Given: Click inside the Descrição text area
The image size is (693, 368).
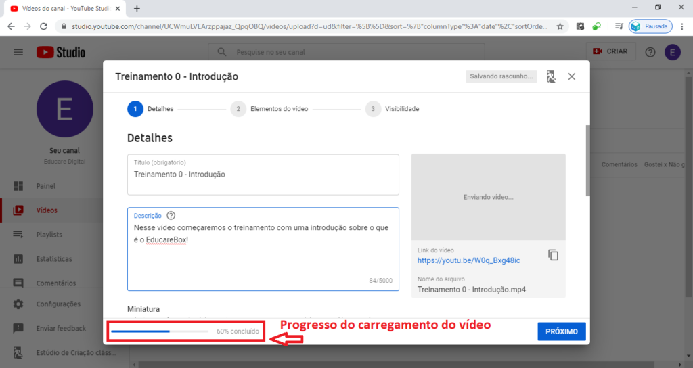Looking at the screenshot, I should point(263,249).
